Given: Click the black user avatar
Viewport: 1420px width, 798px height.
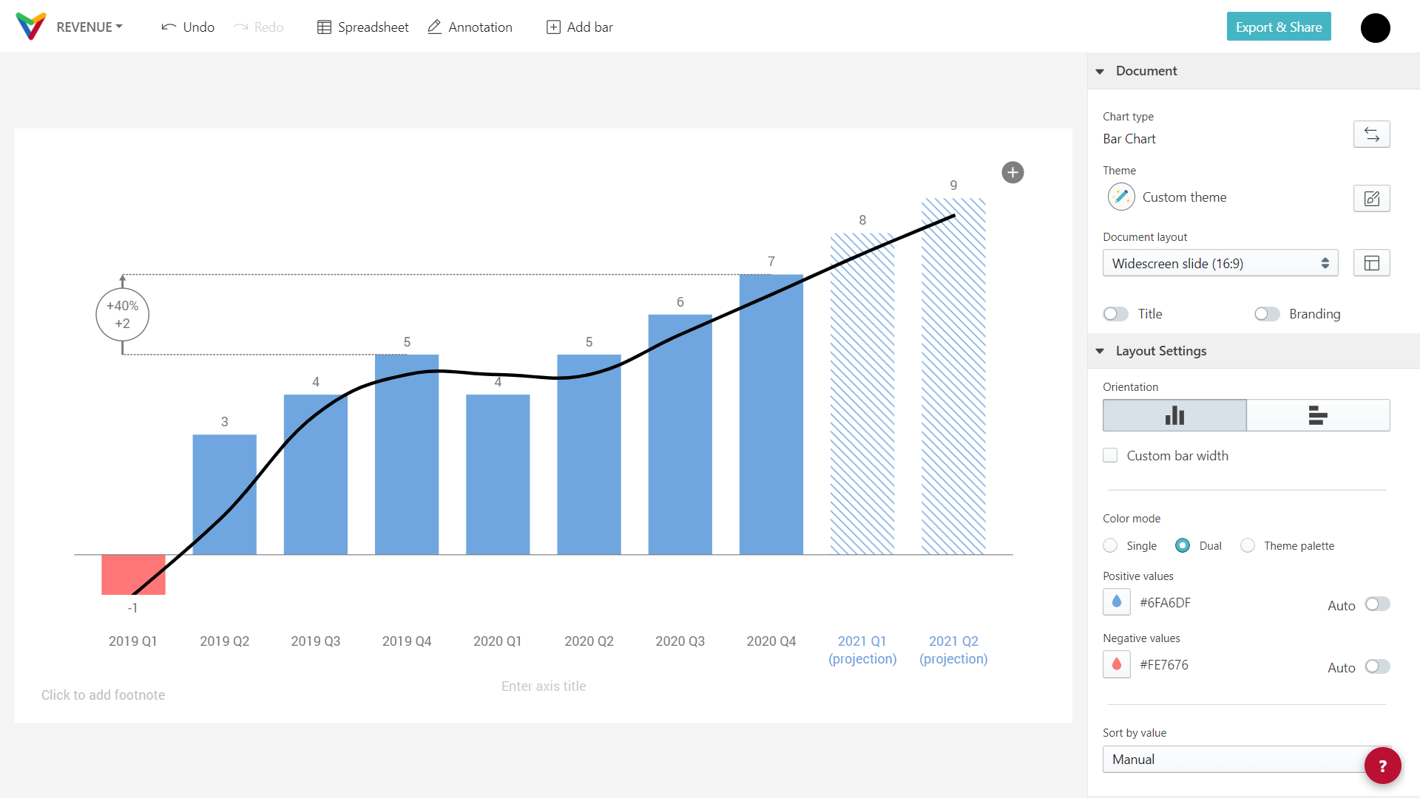Looking at the screenshot, I should click(x=1375, y=28).
